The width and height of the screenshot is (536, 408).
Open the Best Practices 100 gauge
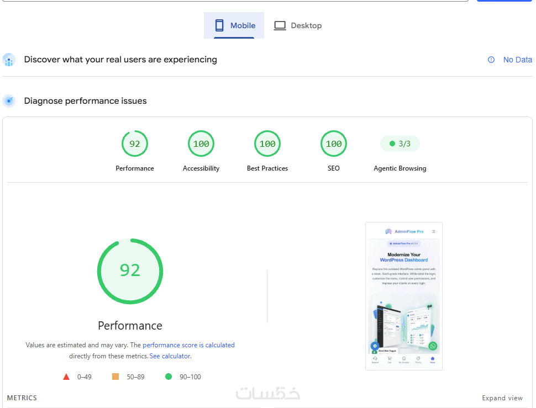[x=267, y=144]
